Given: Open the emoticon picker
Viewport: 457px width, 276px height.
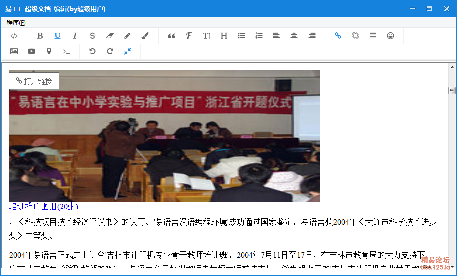Looking at the screenshot, I should pos(391,36).
